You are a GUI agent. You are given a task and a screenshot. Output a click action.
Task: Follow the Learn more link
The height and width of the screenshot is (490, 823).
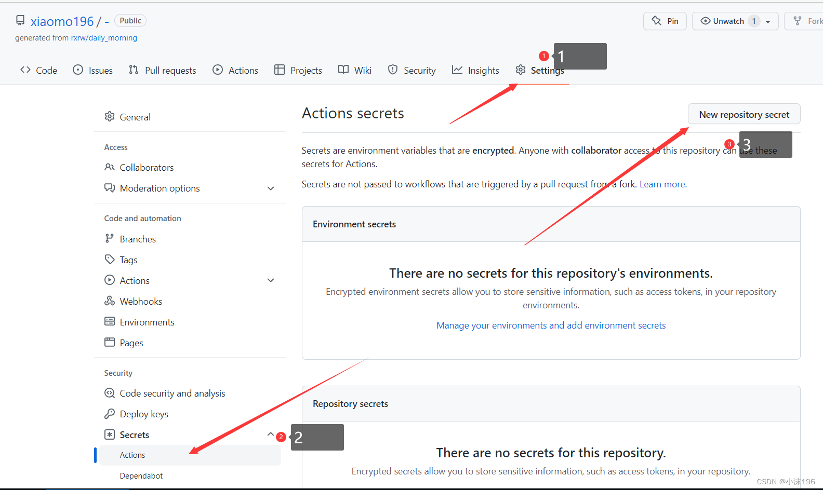[662, 184]
